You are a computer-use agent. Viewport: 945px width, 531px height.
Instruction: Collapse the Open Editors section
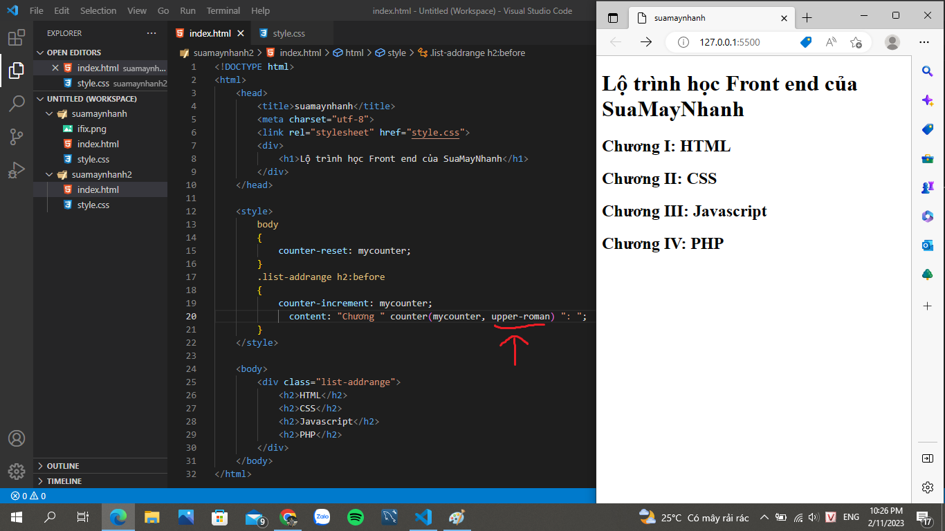click(x=100, y=53)
